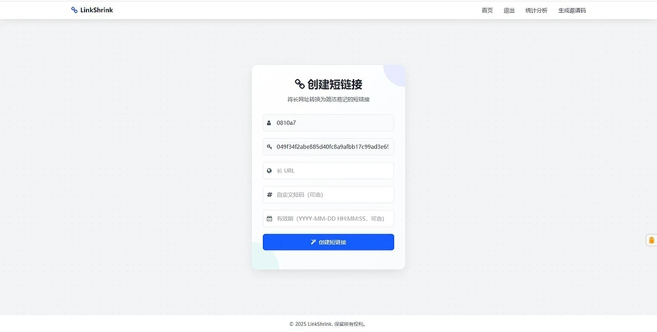Click the globe icon beside 长 URL
Image resolution: width=657 pixels, height=332 pixels.
[269, 171]
